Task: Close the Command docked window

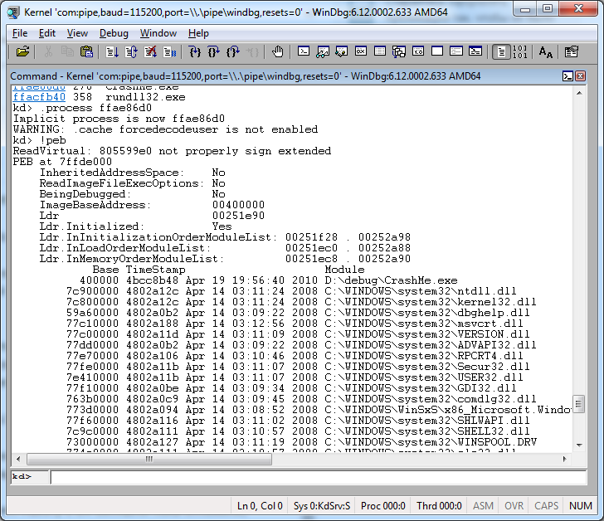Action: point(580,76)
